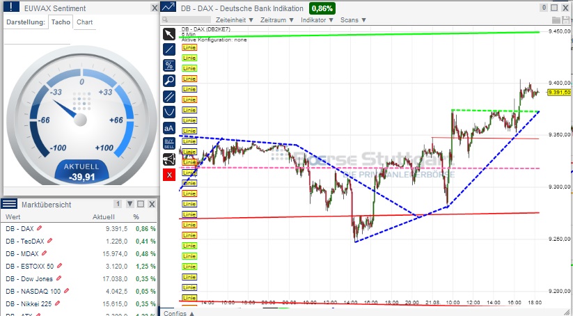The image size is (573, 316).
Task: Select the DB - MDAX row name
Action: [x=22, y=253]
